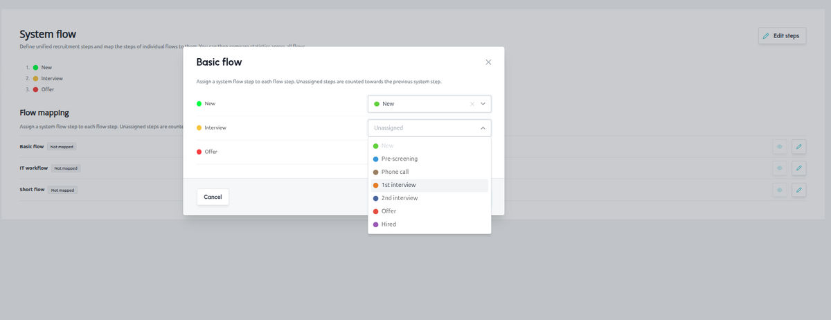Screen dimensions: 831x320
Task: Click the orange dot beside 1st interview
Action: pos(376,185)
